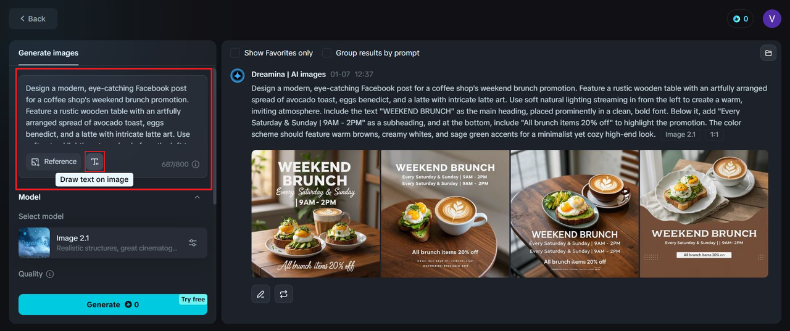Open the fourth brown Weekend Brunch thumbnail
Viewport: 790px width, 331px height.
[x=704, y=214]
